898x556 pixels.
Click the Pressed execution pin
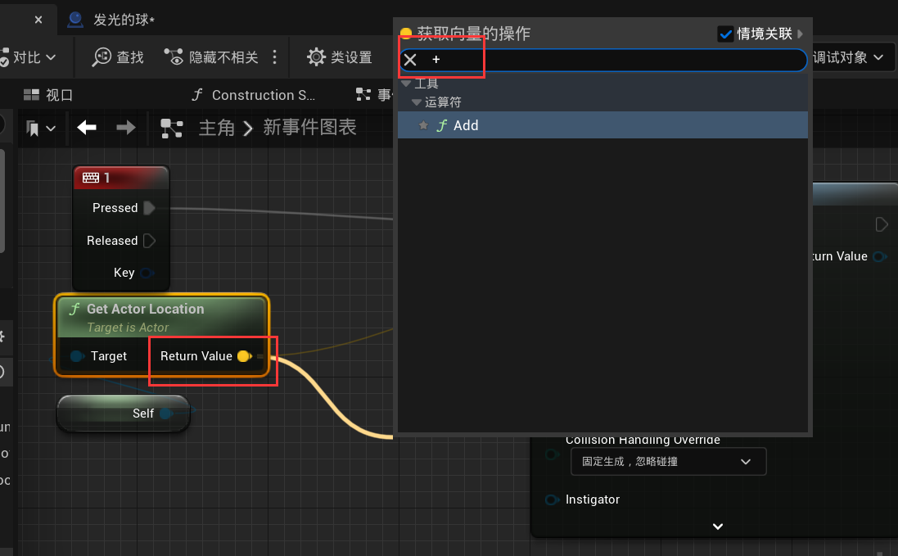pos(149,208)
